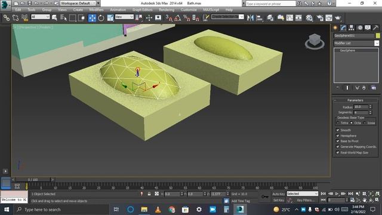The image size is (382, 215).
Task: Open the MAXScript menu
Action: pos(211,10)
